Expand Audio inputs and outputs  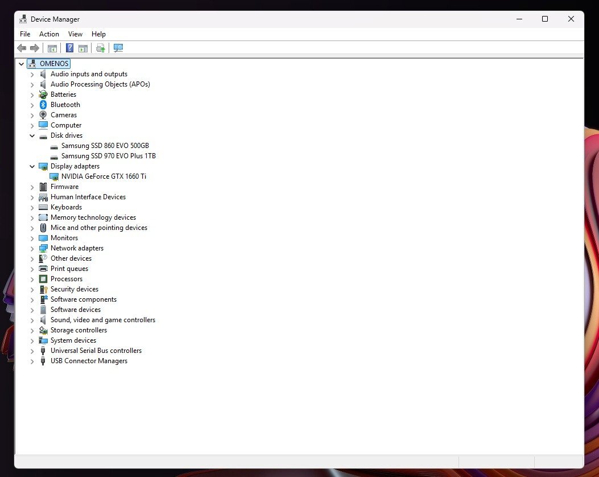[x=32, y=75]
